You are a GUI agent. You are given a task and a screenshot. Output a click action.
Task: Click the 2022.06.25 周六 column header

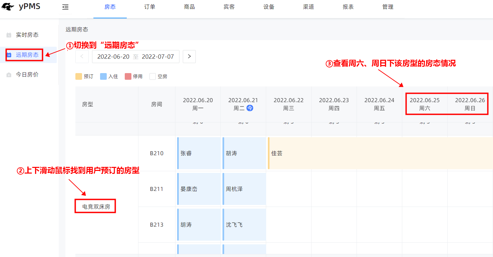[x=425, y=104]
